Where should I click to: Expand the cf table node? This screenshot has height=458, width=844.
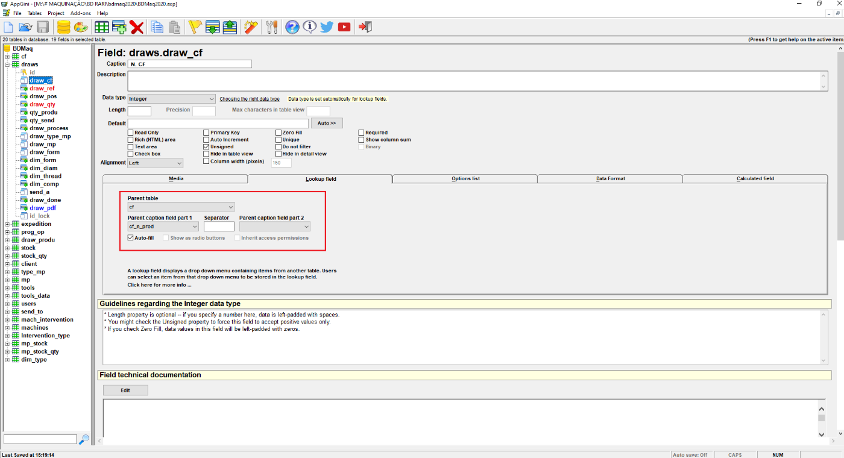[x=8, y=57]
